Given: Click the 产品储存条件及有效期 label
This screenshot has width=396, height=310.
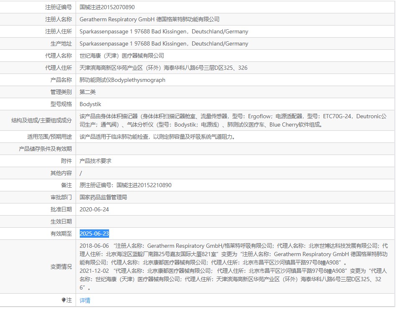Looking at the screenshot, I should (x=46, y=149).
